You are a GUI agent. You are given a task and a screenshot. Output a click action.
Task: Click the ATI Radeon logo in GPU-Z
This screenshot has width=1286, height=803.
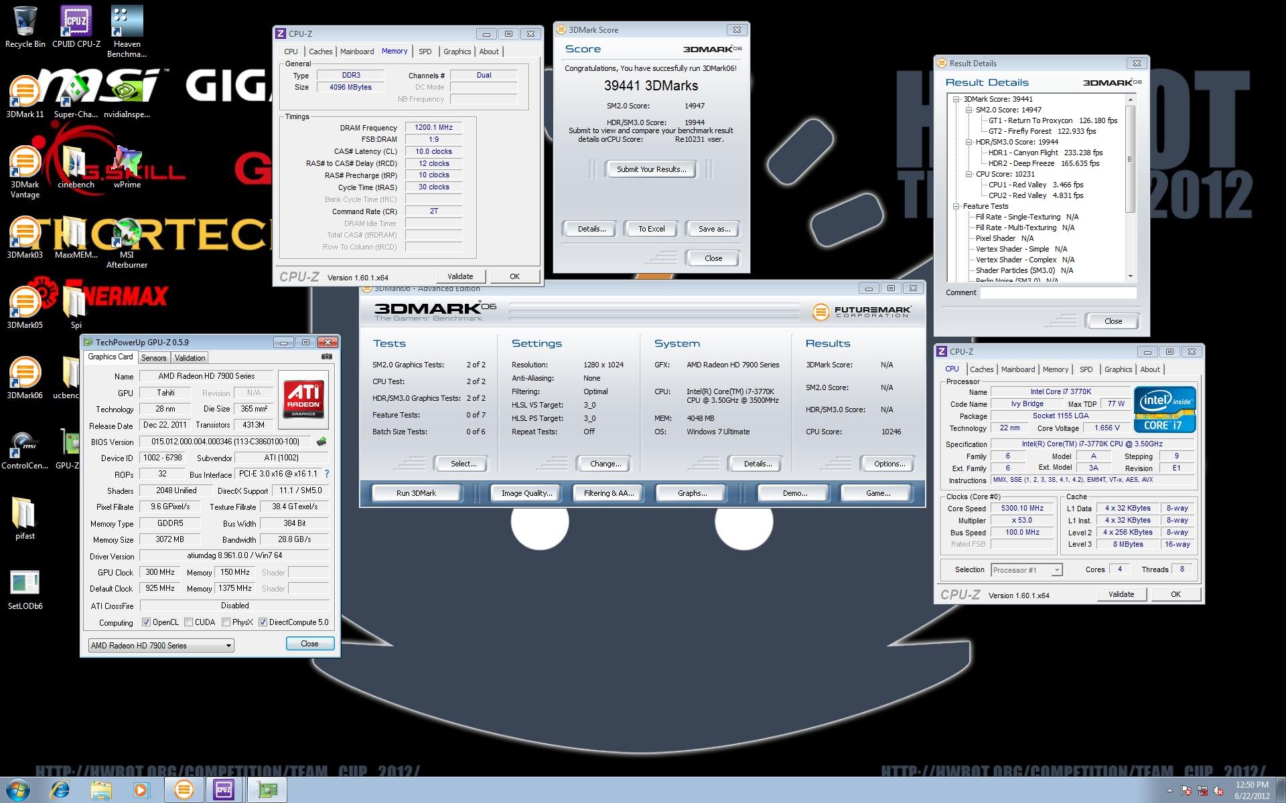[x=303, y=399]
